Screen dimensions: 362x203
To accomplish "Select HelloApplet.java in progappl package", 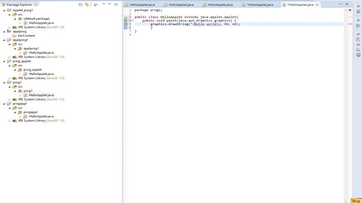I will (41, 116).
